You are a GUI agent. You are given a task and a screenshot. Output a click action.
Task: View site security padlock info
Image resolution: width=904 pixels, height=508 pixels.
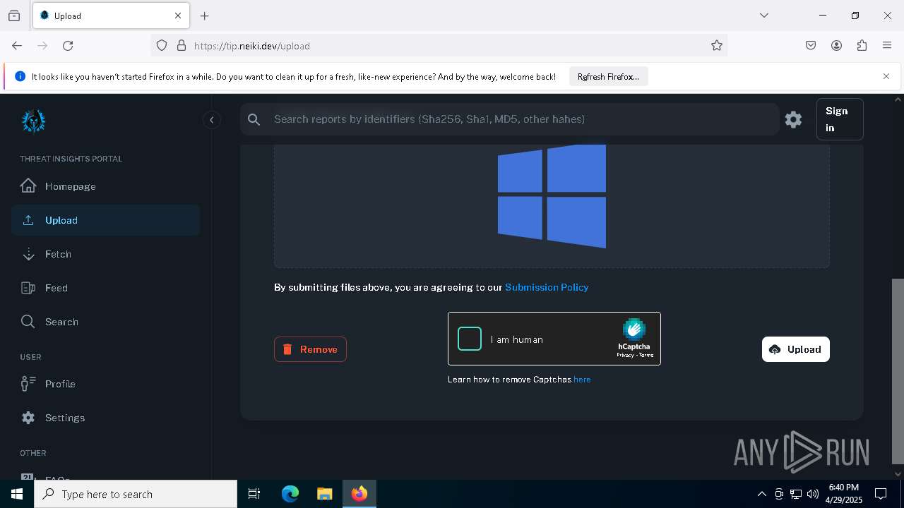(x=182, y=45)
